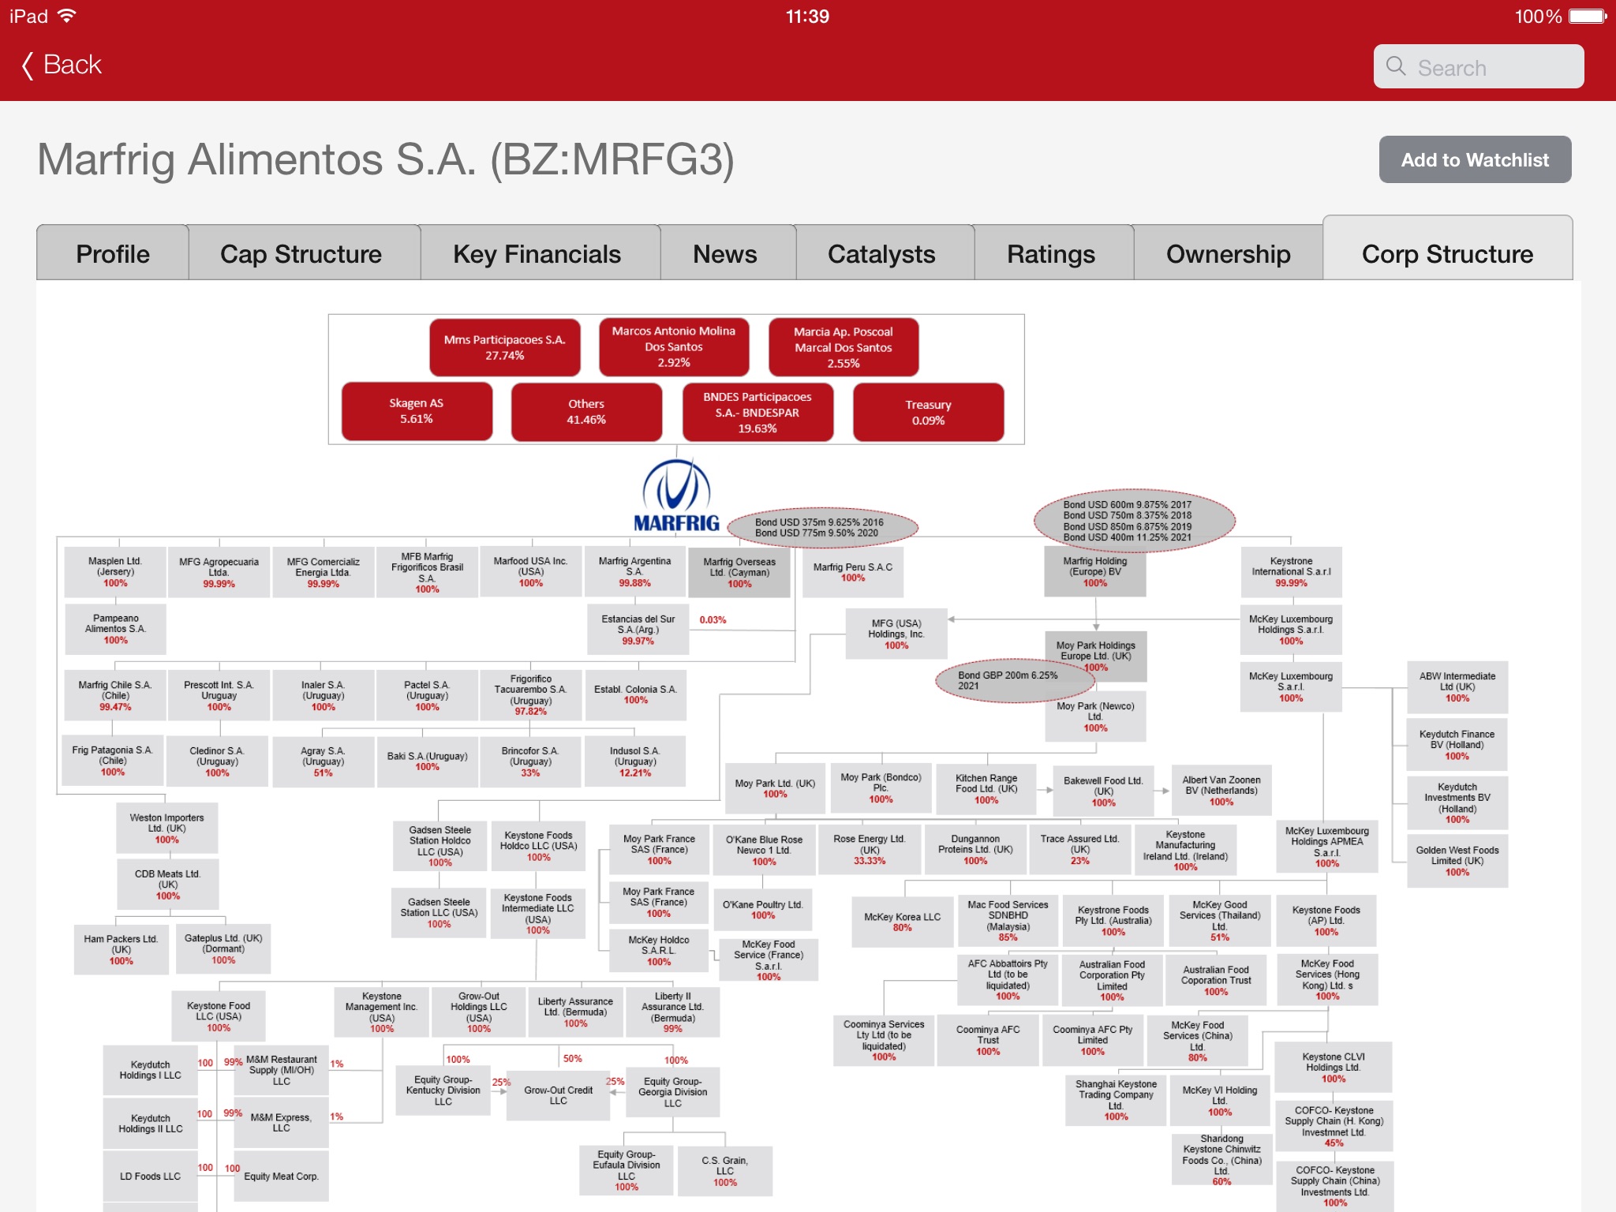Select Ham Packers Ltd. (UK) node
1616x1212 pixels.
(x=121, y=949)
